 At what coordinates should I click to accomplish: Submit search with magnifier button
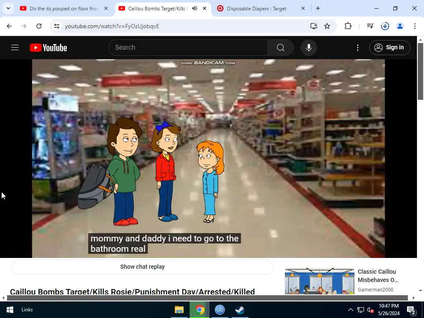coord(281,48)
